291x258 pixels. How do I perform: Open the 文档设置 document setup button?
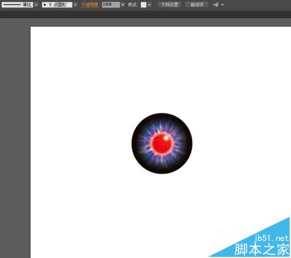coord(170,5)
